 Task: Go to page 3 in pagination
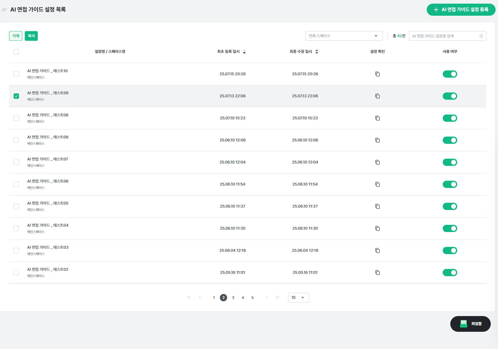[233, 298]
